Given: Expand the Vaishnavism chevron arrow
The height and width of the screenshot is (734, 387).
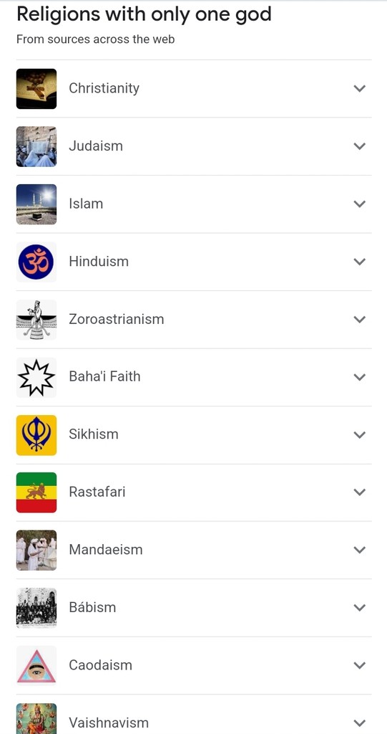Looking at the screenshot, I should (359, 723).
